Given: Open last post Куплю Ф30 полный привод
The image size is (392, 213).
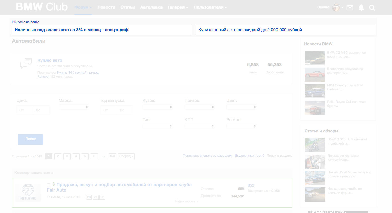Looking at the screenshot, I should tap(78, 73).
